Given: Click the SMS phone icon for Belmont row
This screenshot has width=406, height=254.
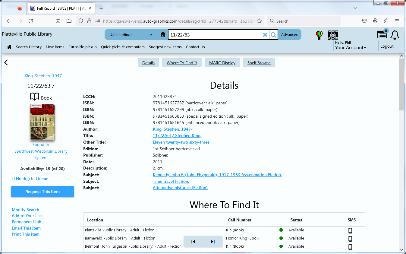Looking at the screenshot, I should (x=350, y=247).
